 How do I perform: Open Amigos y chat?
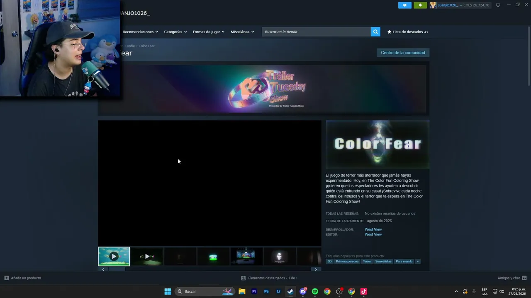[512, 278]
